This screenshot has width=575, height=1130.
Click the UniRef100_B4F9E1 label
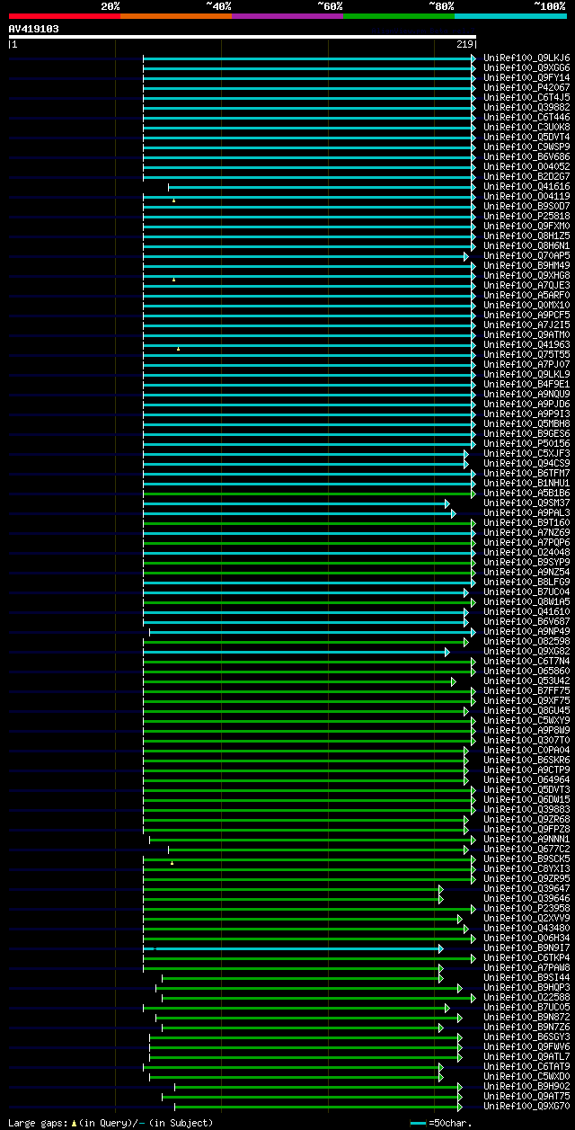(x=526, y=384)
